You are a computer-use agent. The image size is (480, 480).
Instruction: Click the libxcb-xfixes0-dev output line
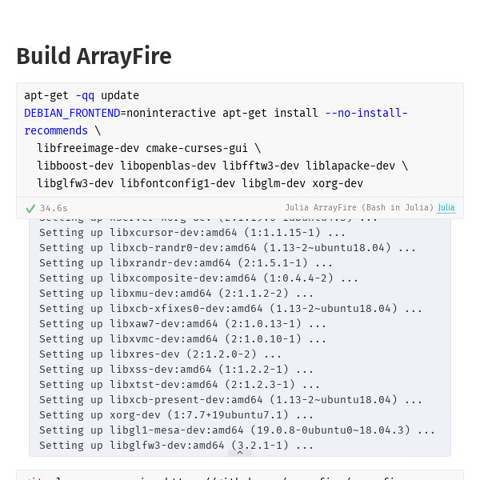coord(231,309)
